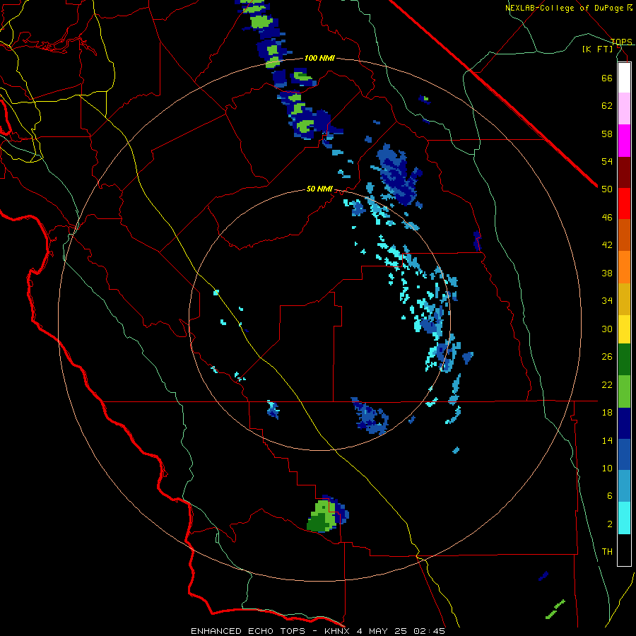Select the dark red legend swatch
This screenshot has height=636, width=636.
tap(624, 173)
